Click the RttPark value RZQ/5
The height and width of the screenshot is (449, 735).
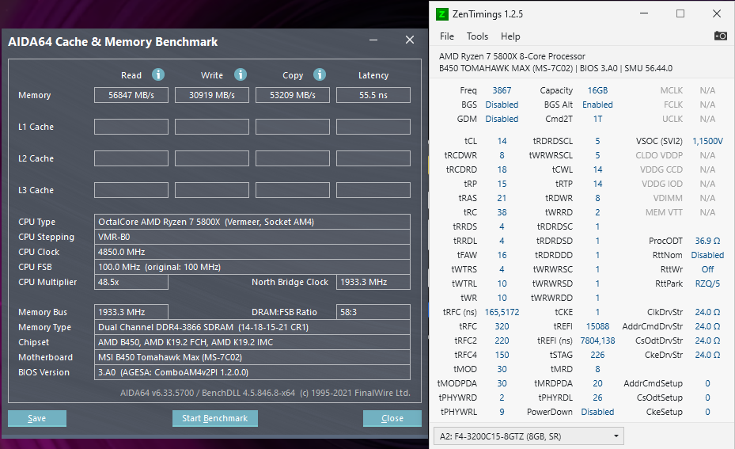(707, 283)
